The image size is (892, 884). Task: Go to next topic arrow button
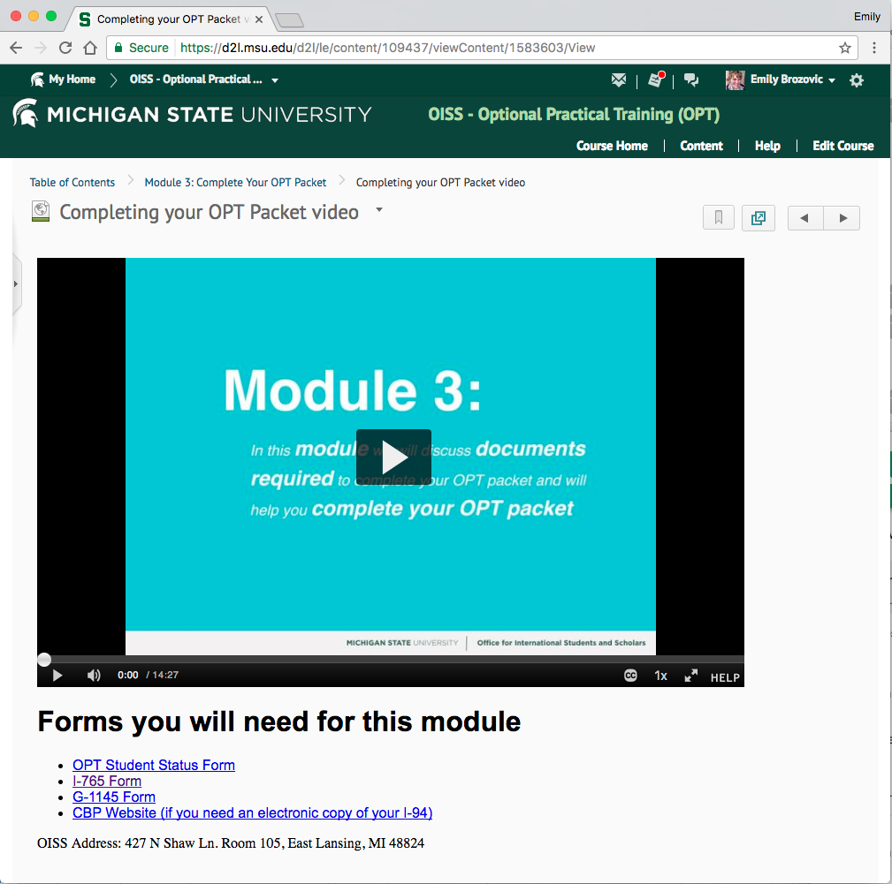point(842,218)
